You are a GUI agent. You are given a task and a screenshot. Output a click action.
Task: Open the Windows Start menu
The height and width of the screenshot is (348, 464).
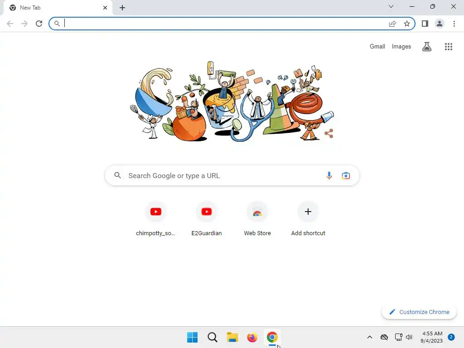click(x=192, y=337)
